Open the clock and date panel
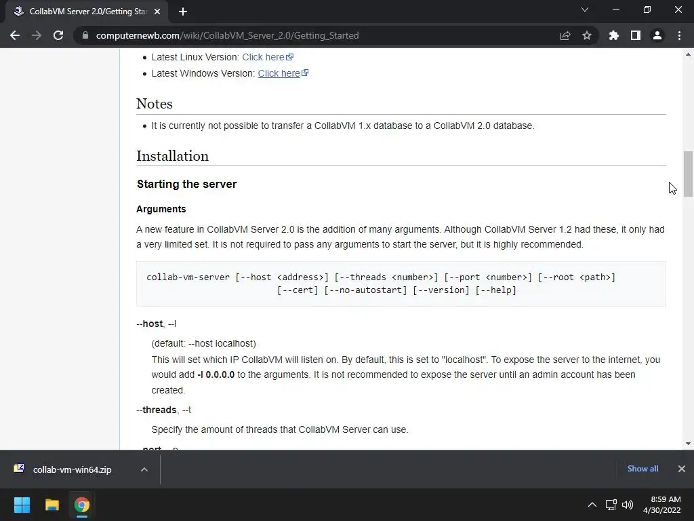The width and height of the screenshot is (694, 521). [661, 505]
